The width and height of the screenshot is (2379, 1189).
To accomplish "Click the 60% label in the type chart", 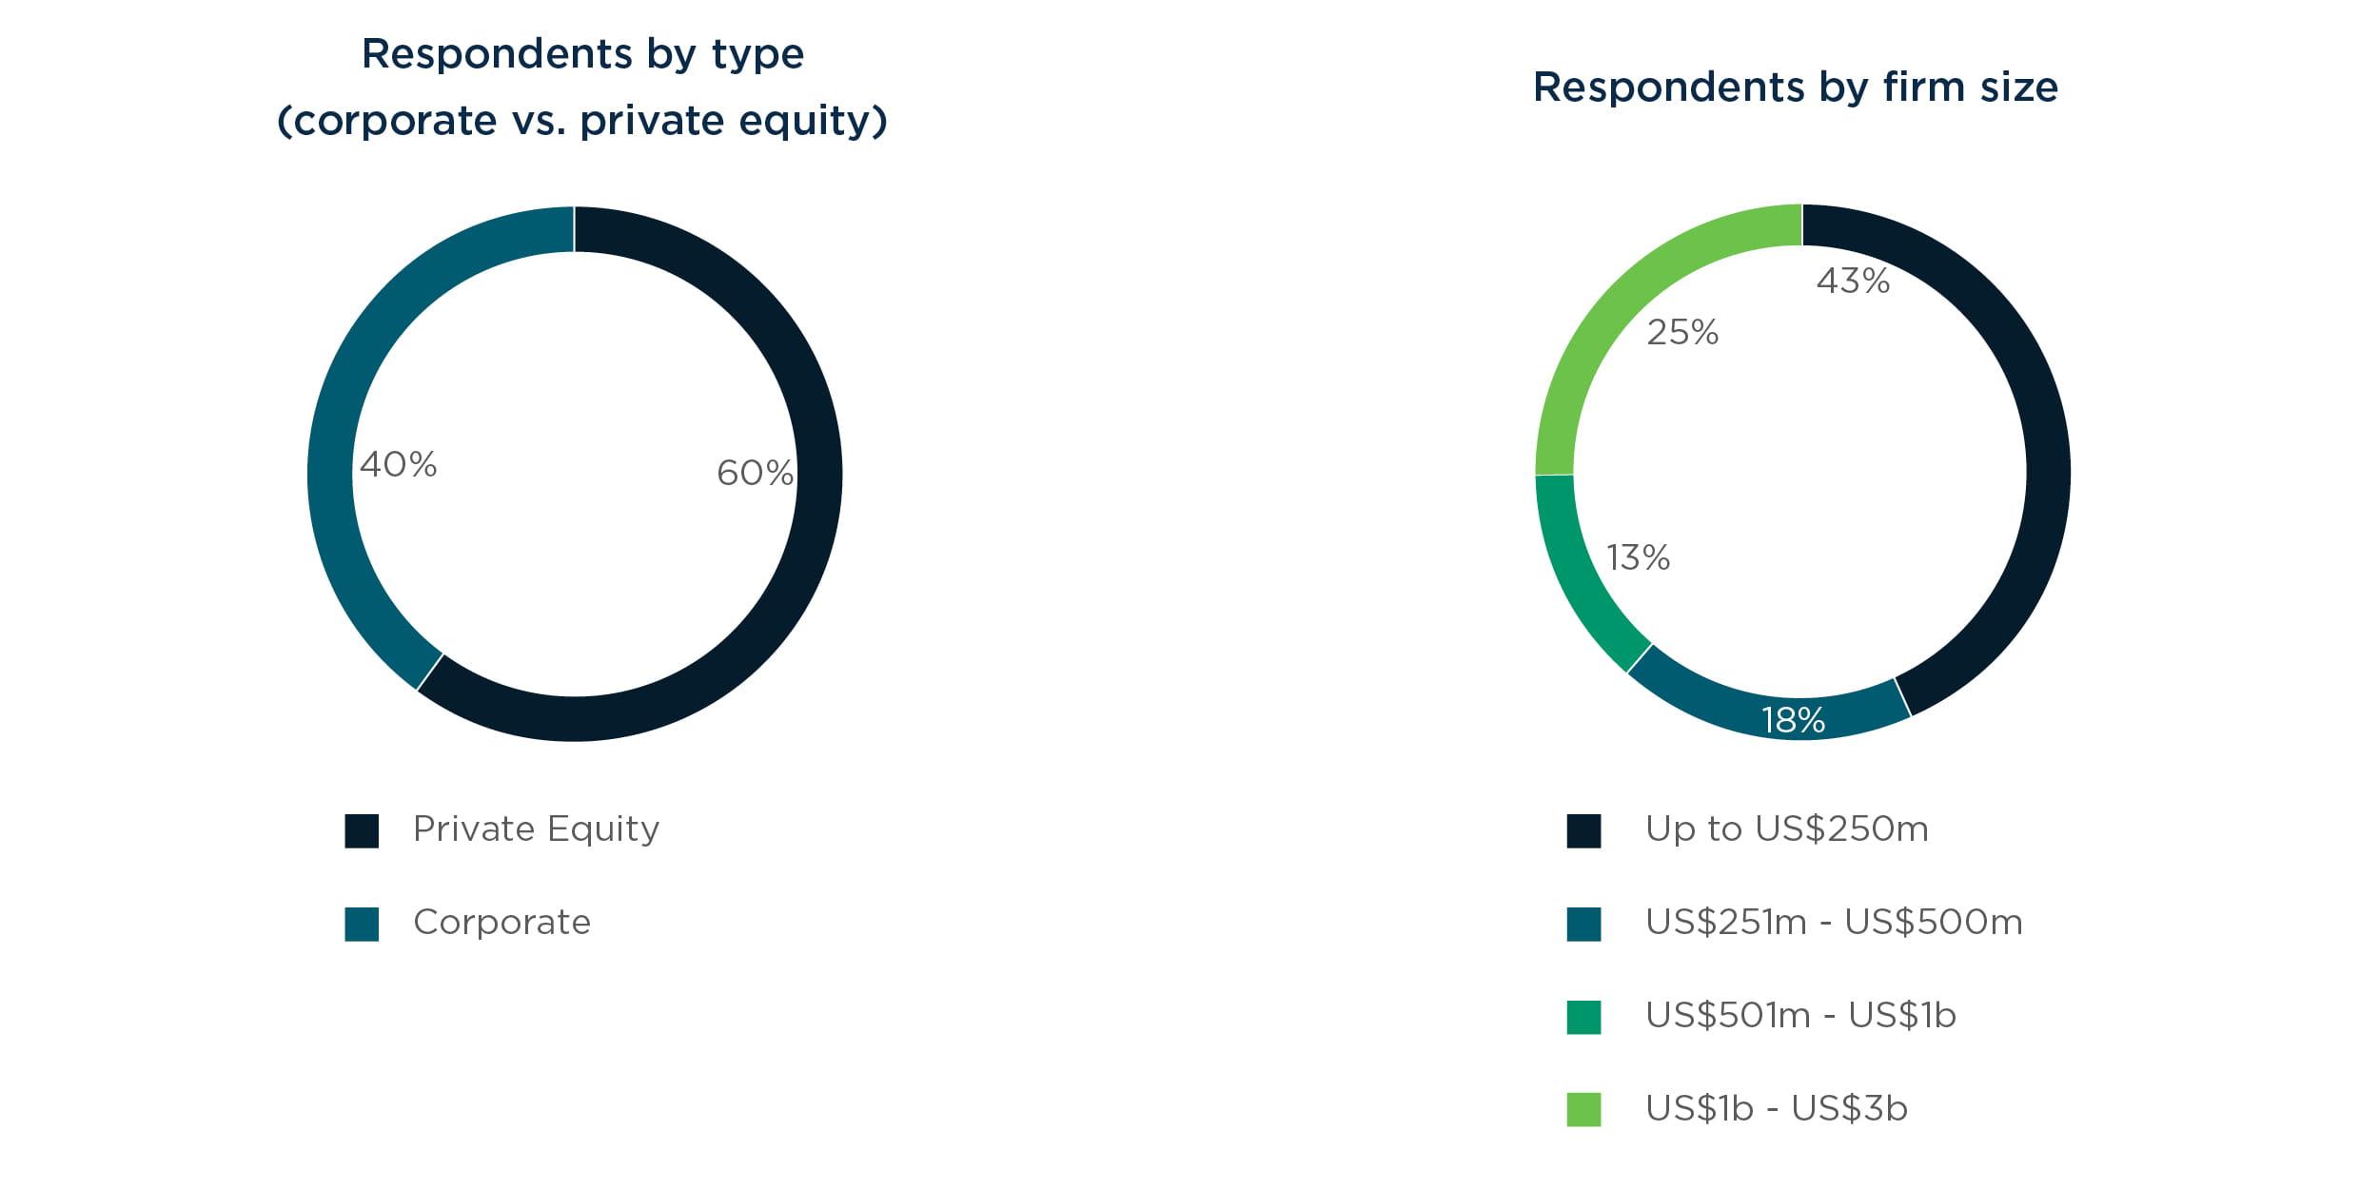I will pos(755,473).
